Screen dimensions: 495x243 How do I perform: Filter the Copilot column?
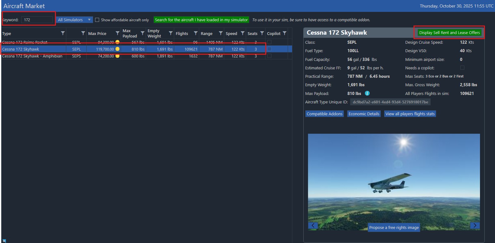click(285, 33)
